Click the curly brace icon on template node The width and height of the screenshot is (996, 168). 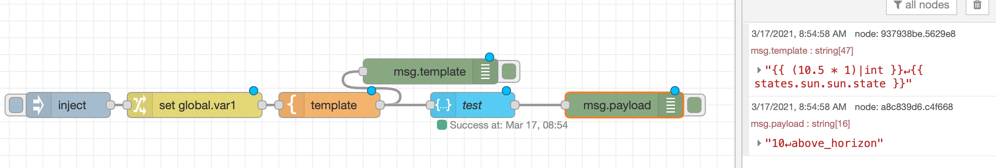[x=292, y=105]
